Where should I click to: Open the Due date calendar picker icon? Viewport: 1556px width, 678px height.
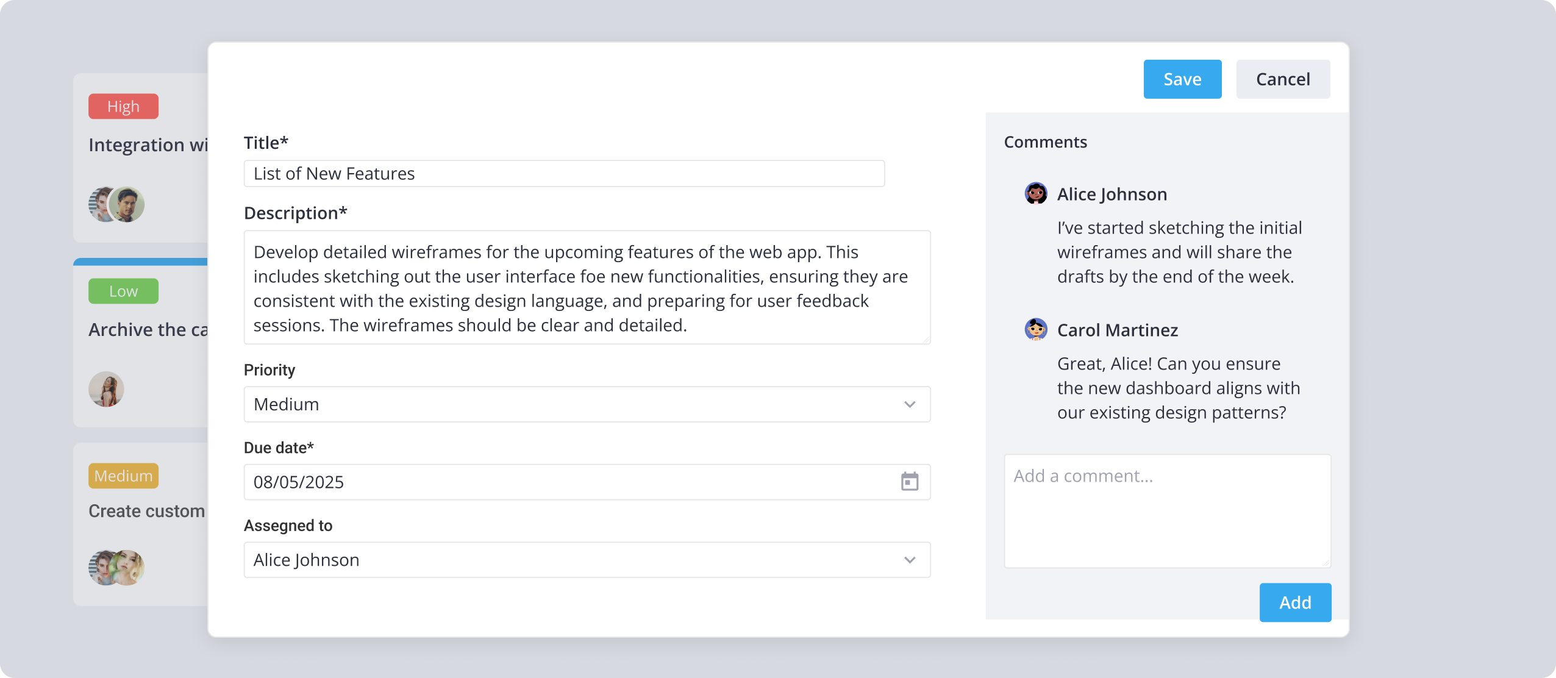(x=910, y=482)
